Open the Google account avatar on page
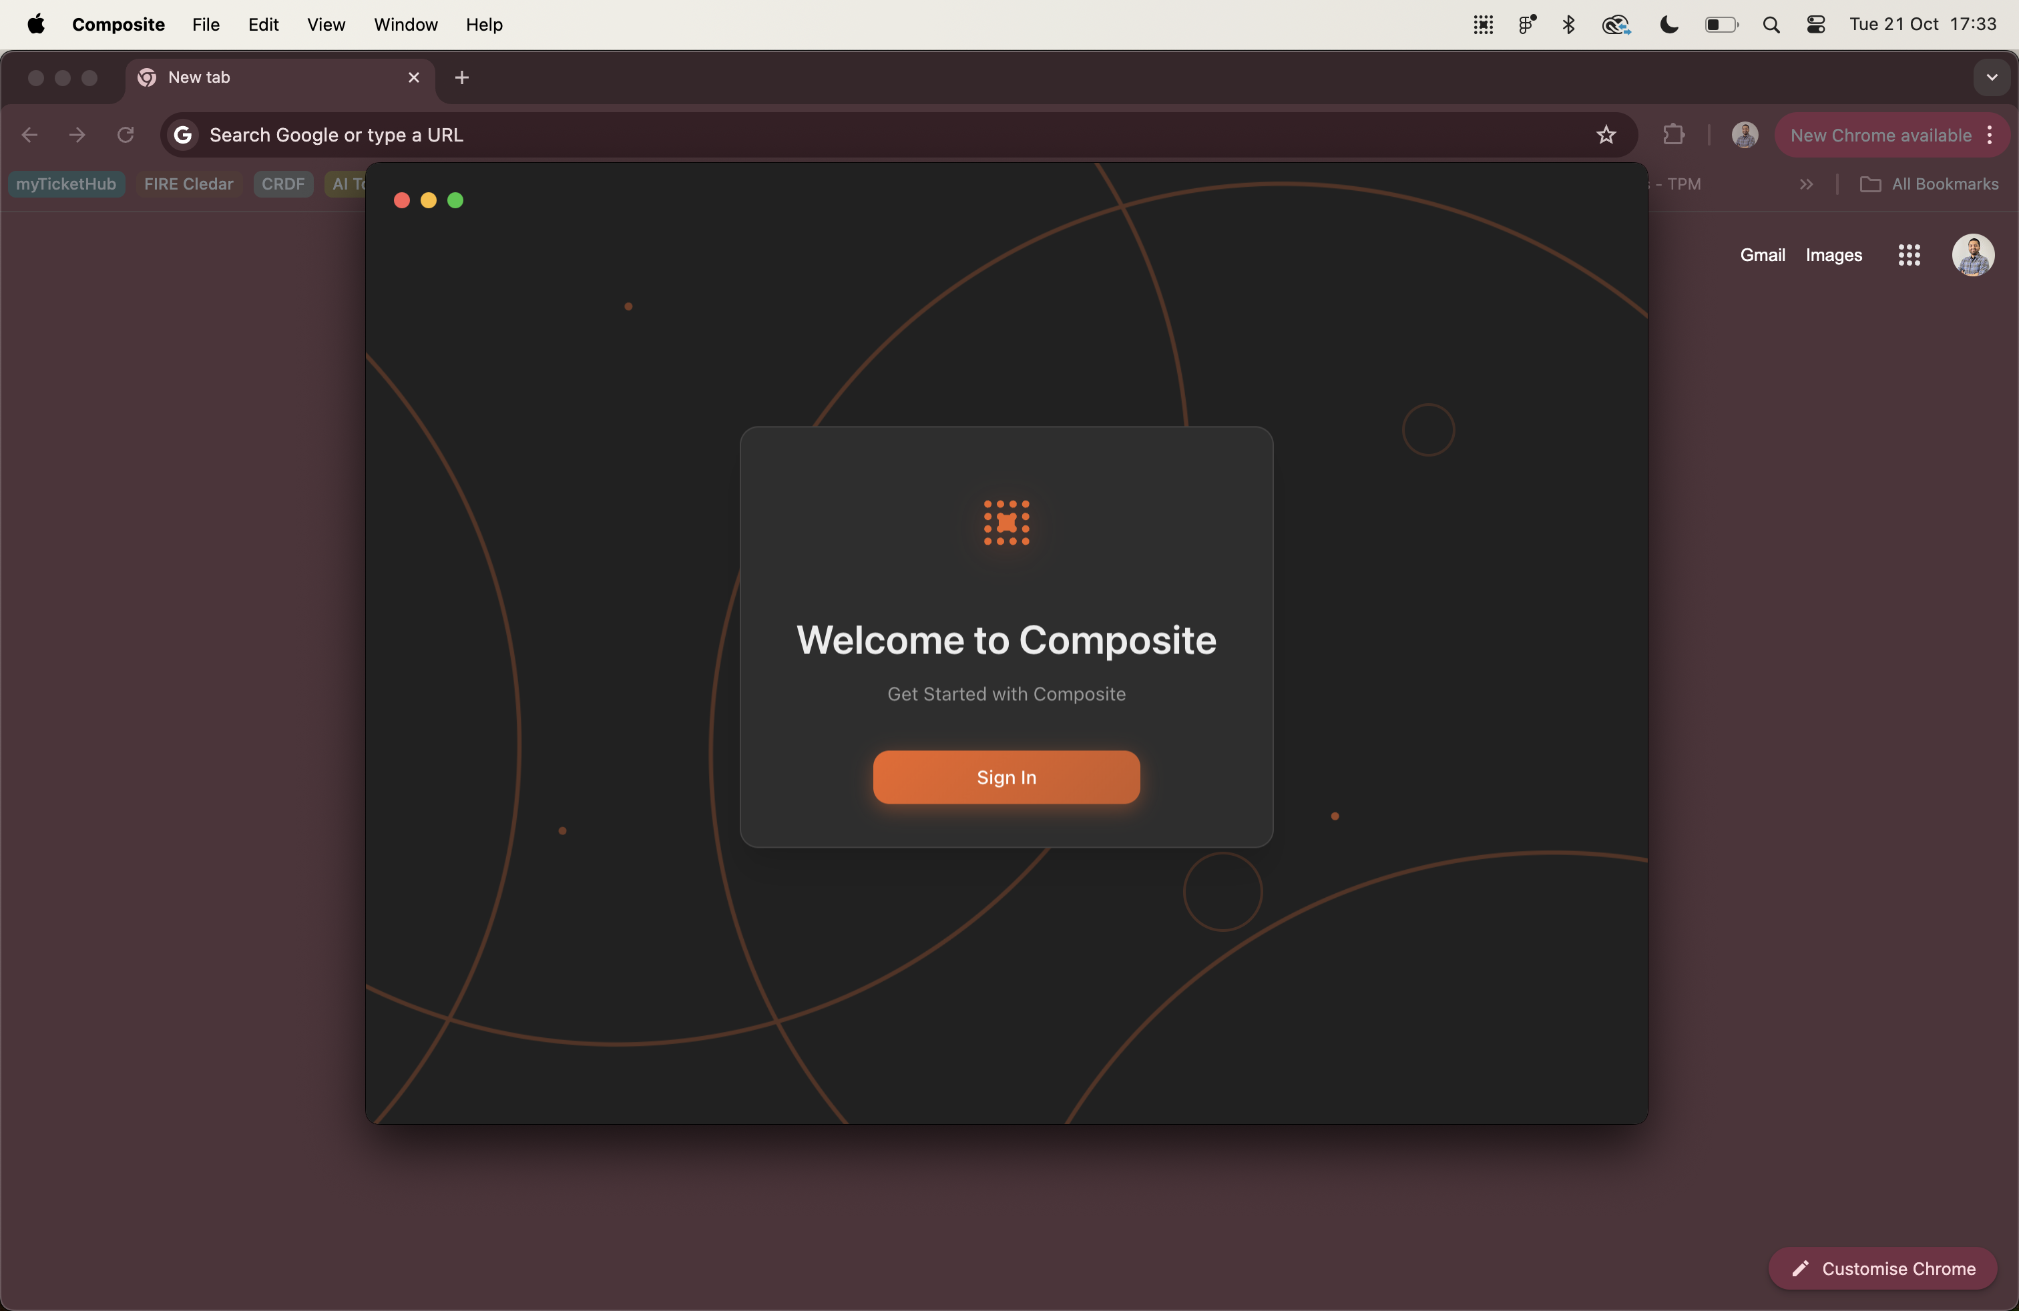2019x1311 pixels. coord(1972,255)
